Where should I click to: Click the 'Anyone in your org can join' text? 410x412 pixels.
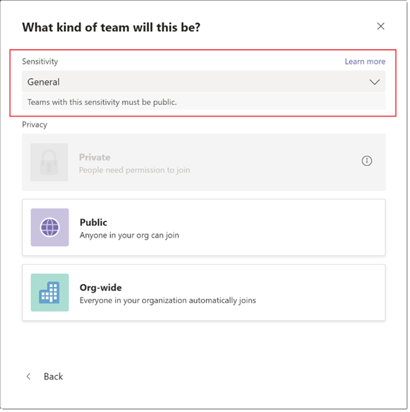tap(130, 236)
